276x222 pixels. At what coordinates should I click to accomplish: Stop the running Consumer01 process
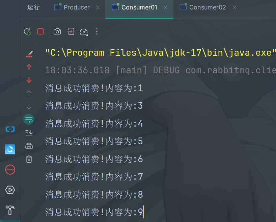coord(40,31)
